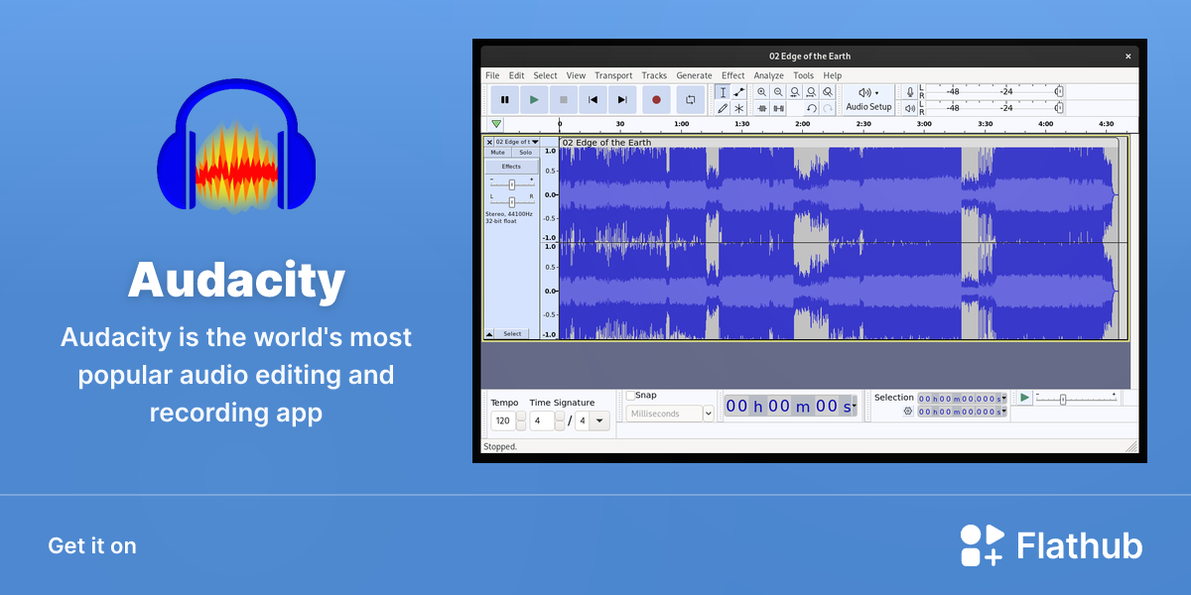Viewport: 1191px width, 595px height.
Task: Open the Analyze menu
Action: click(768, 75)
